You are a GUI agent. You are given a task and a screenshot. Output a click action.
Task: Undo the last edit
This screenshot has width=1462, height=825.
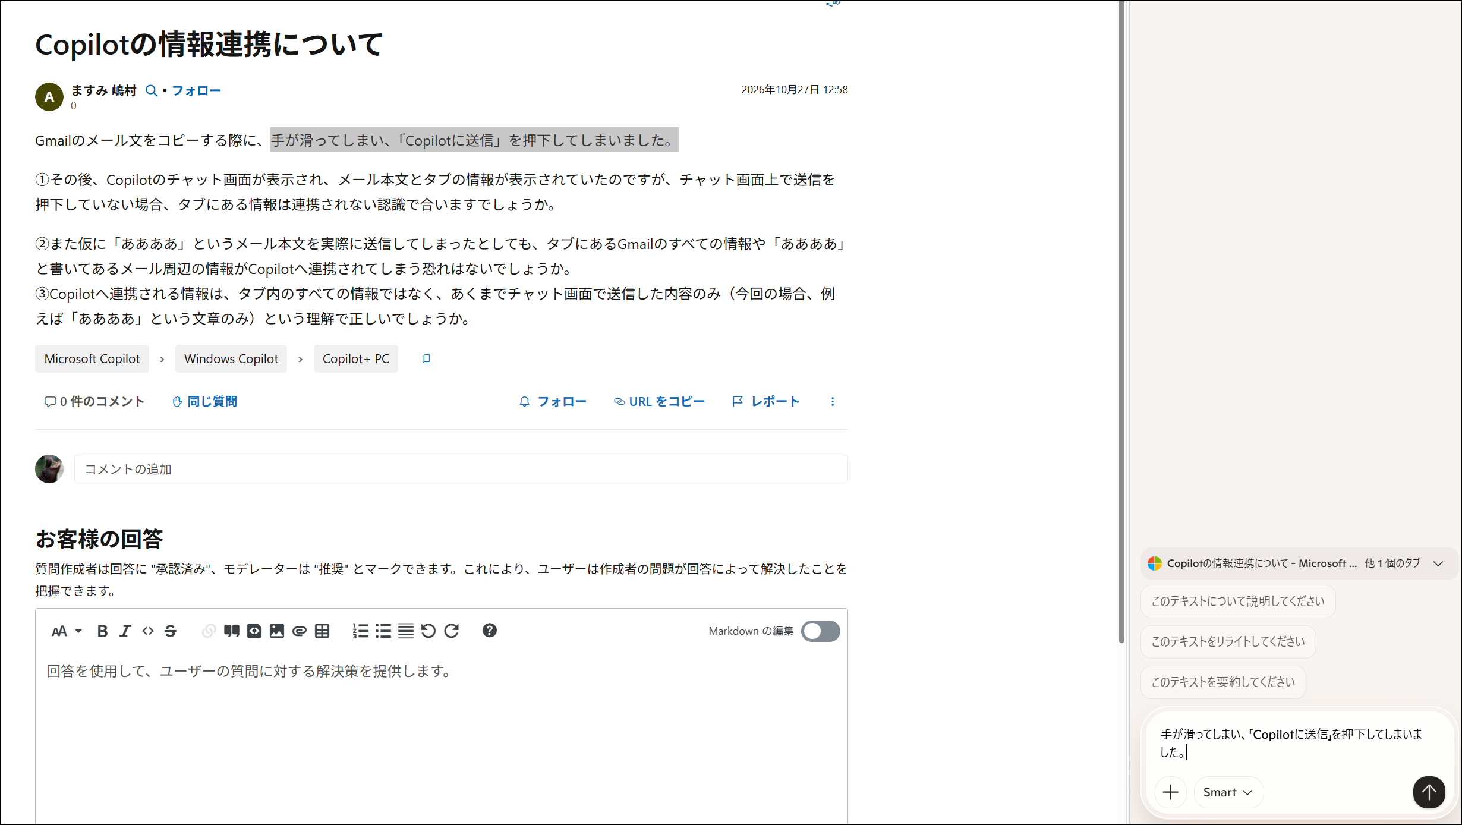click(x=428, y=631)
